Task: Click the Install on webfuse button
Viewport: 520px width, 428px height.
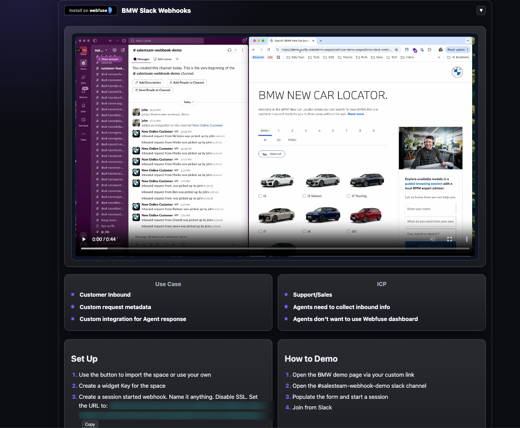Action: 90,10
